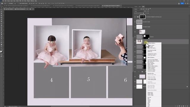Image resolution: width=190 pixels, height=107 pixels.
Task: Open the Fill value dropdown
Action: coord(148,13)
